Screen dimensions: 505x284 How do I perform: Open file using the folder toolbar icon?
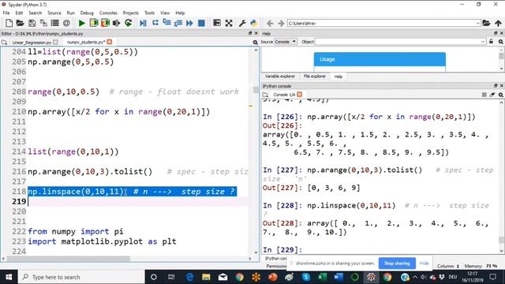coord(20,23)
